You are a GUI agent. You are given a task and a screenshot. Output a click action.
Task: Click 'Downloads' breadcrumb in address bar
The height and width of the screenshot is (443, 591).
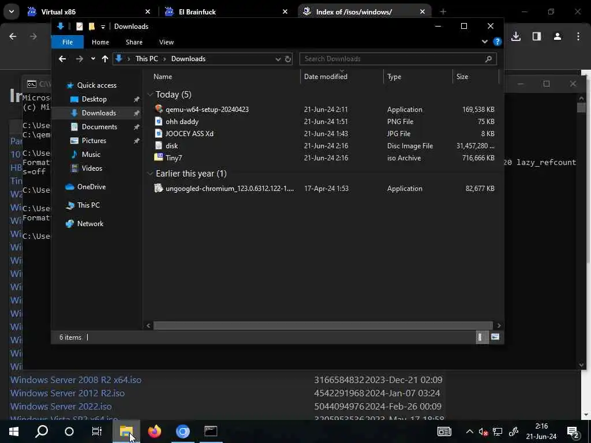pos(189,59)
